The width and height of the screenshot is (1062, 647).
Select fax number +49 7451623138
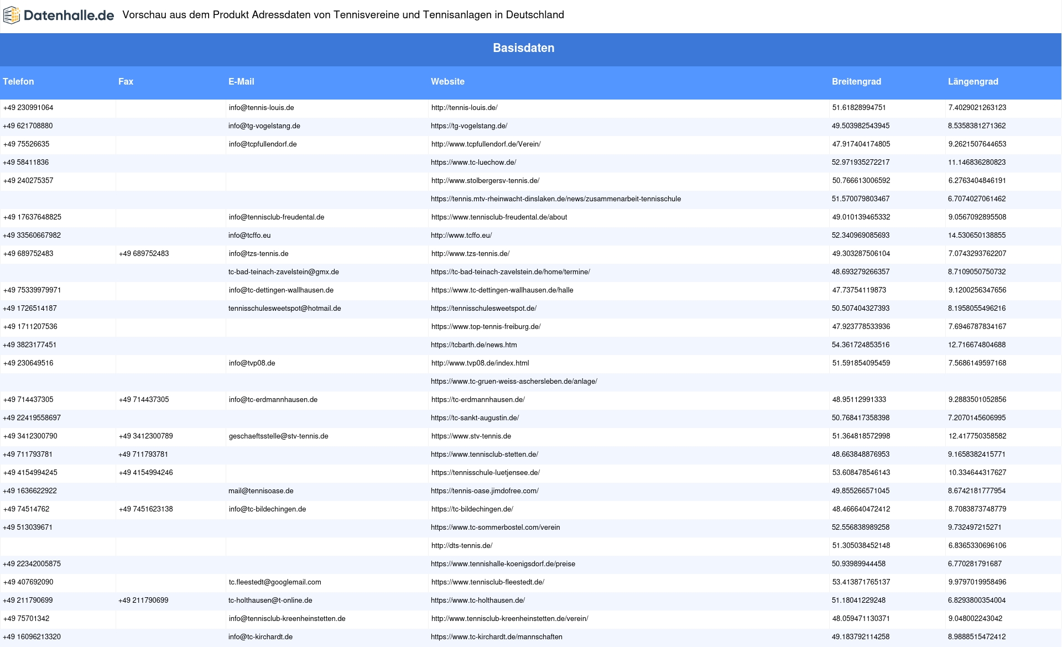[146, 509]
